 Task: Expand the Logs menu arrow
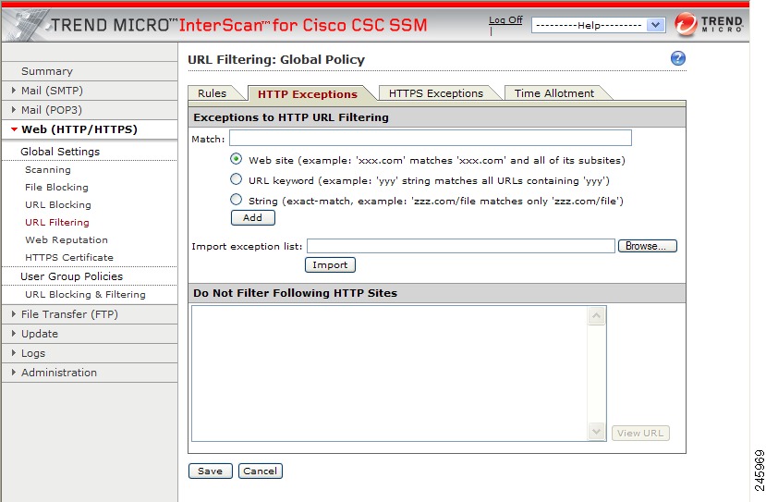click(x=14, y=353)
